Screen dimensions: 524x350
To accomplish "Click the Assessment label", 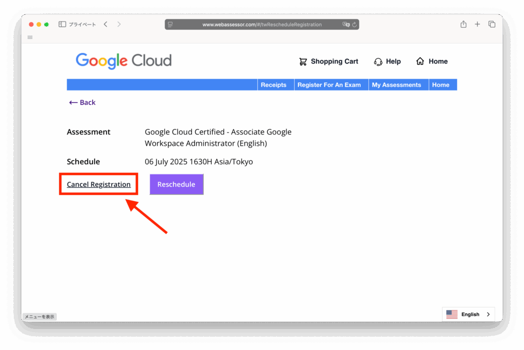I will (x=89, y=132).
